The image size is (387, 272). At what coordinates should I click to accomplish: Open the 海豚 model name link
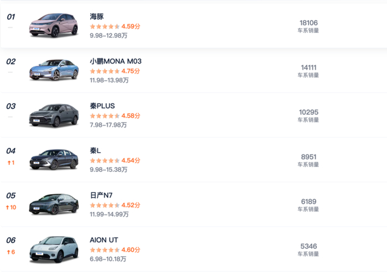coord(97,17)
